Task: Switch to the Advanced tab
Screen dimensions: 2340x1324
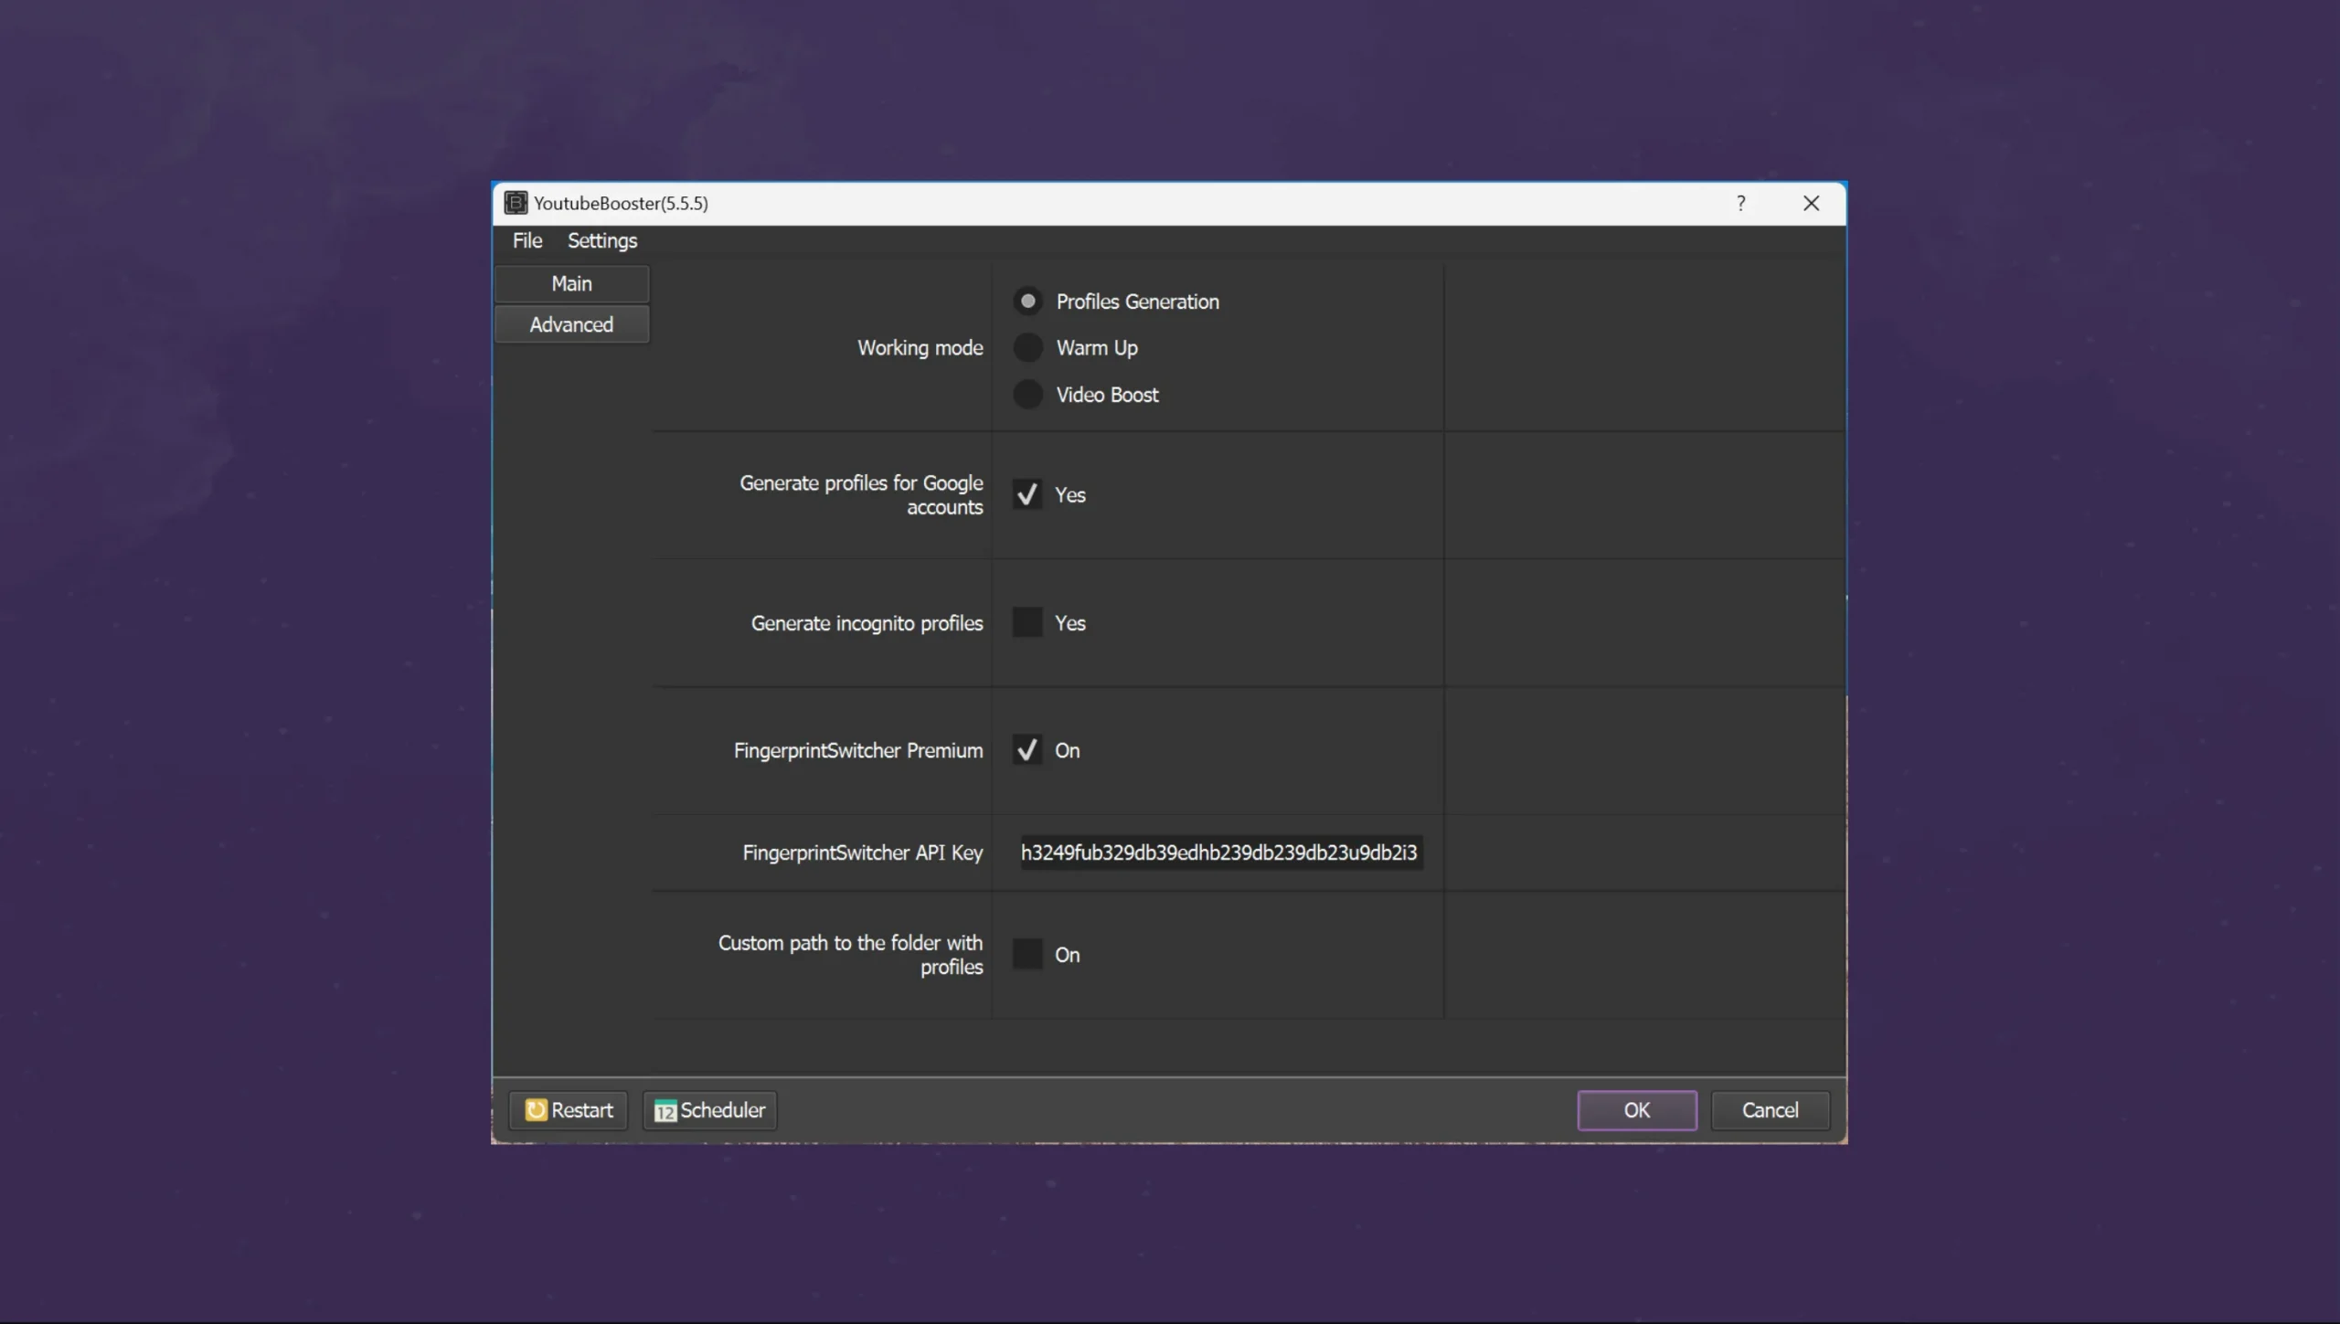Action: pos(571,324)
